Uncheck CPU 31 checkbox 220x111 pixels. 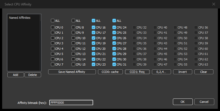(x=114, y=64)
